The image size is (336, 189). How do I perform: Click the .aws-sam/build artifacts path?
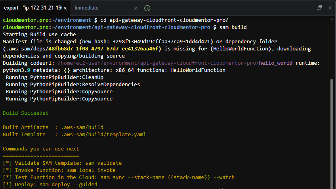tap(82, 127)
